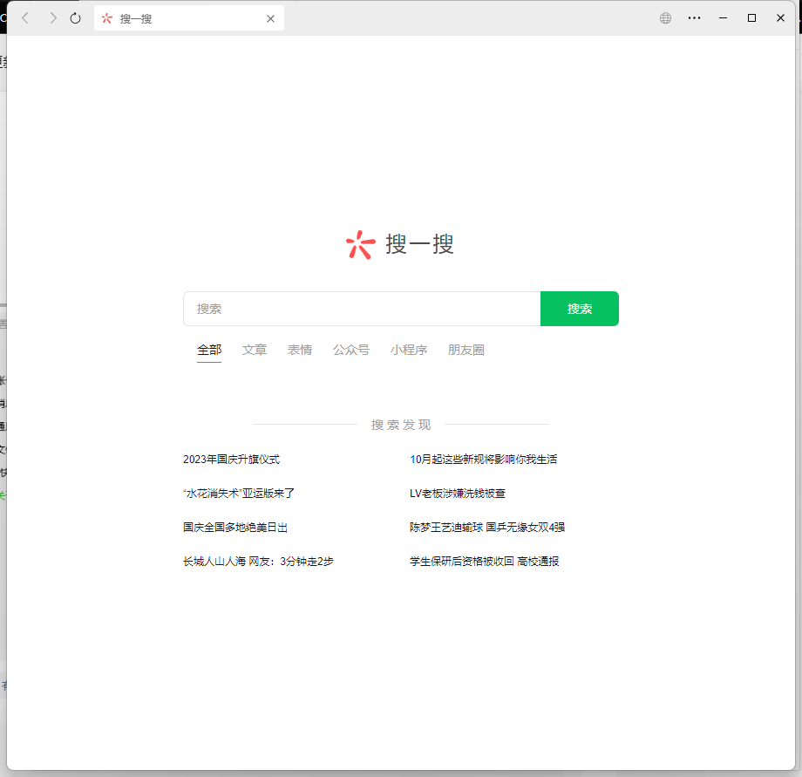Select the 搜一搜 browser tab
Screen dimensions: 802x777
189,18
